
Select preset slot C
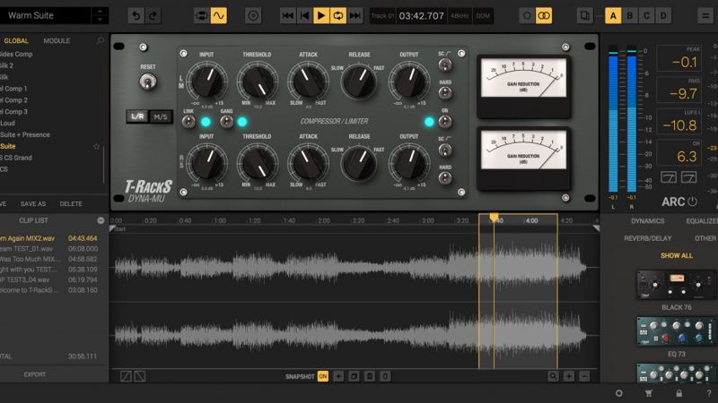[x=646, y=16]
